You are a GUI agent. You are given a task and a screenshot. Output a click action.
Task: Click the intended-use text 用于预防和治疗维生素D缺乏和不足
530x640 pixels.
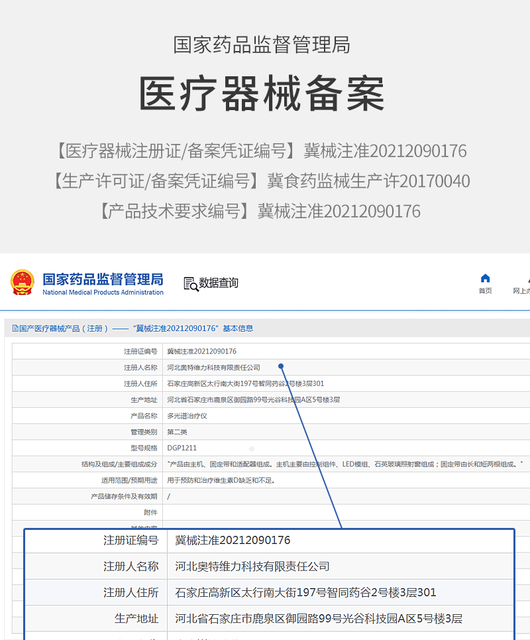pos(221,480)
